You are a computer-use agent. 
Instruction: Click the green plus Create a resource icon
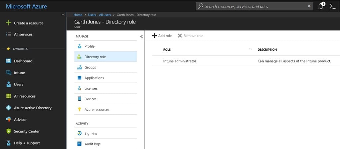point(8,23)
